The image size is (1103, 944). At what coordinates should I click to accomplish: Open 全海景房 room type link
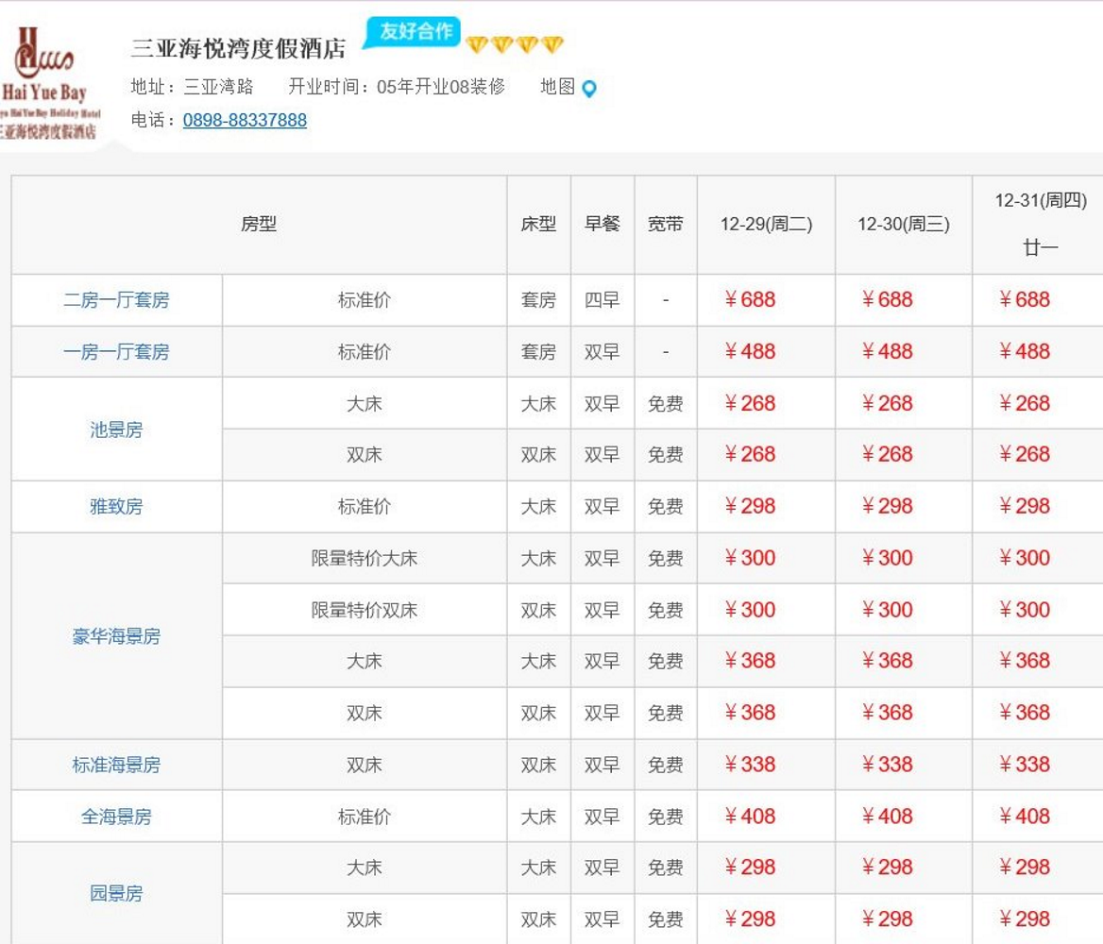(x=117, y=817)
